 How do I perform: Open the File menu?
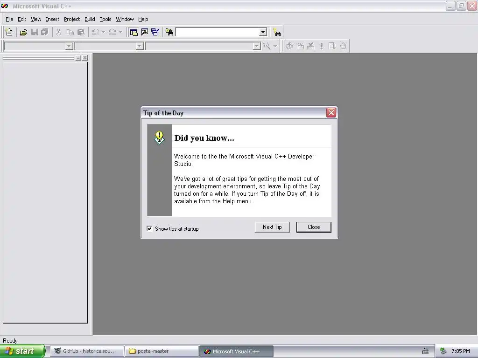[x=9, y=19]
